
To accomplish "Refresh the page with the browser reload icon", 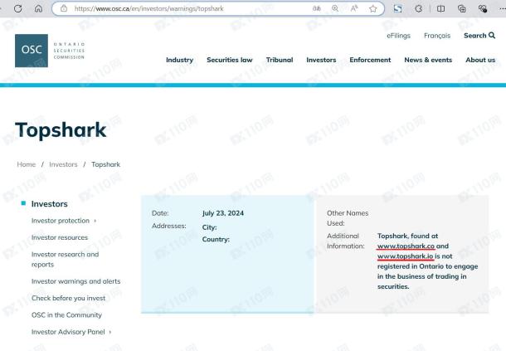I will 17,9.
